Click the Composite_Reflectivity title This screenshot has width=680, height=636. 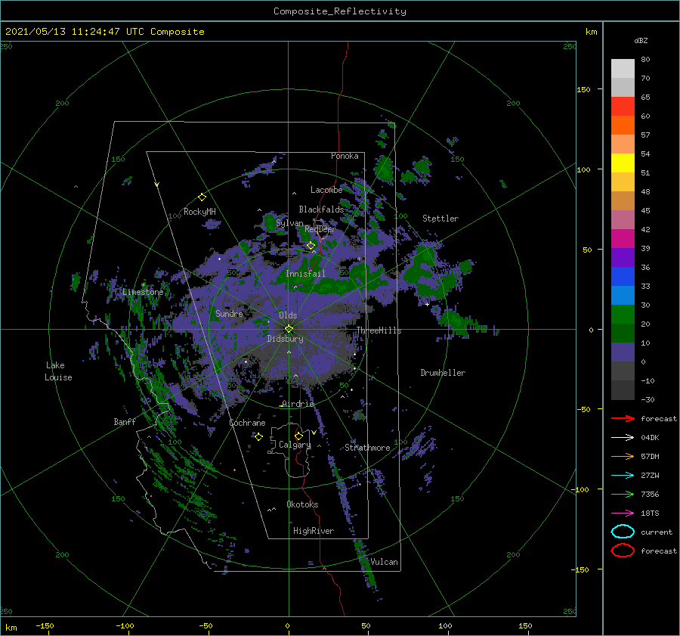(339, 11)
